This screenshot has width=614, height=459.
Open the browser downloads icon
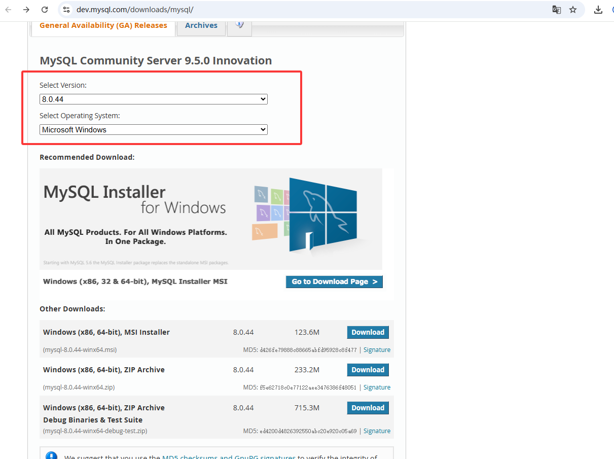pyautogui.click(x=598, y=10)
